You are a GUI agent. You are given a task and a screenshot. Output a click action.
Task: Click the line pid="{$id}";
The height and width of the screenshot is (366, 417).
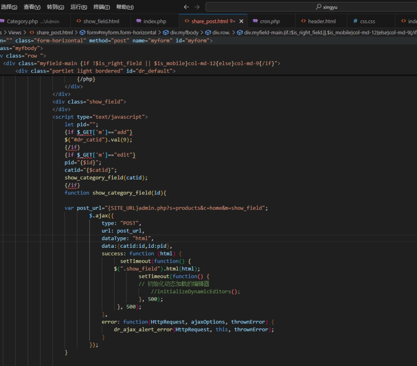[x=83, y=162]
